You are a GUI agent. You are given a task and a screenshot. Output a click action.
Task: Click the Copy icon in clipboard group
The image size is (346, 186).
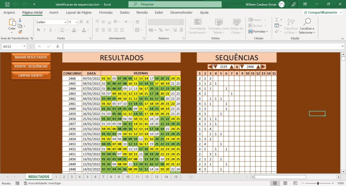[x=20, y=26]
